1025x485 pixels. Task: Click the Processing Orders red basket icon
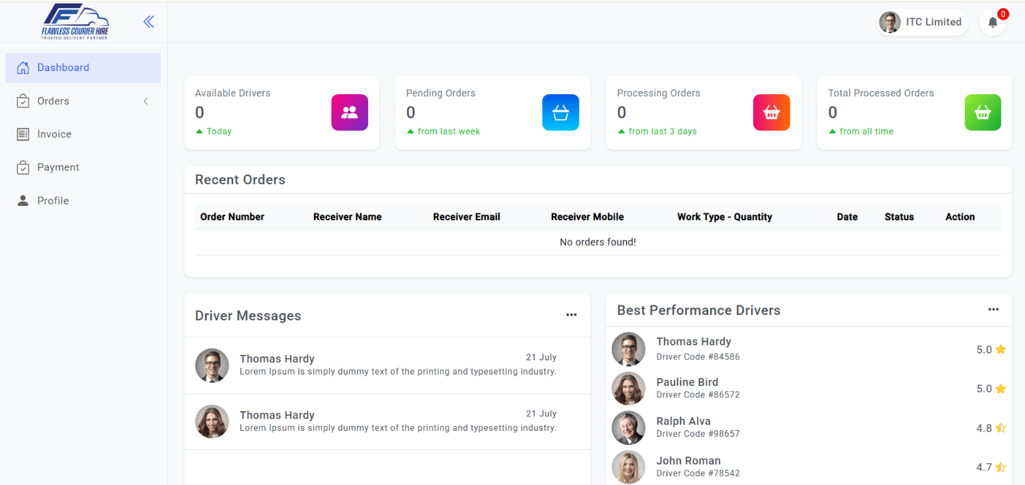[771, 112]
